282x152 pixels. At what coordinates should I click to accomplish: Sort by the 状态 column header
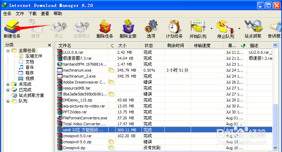pos(153,46)
